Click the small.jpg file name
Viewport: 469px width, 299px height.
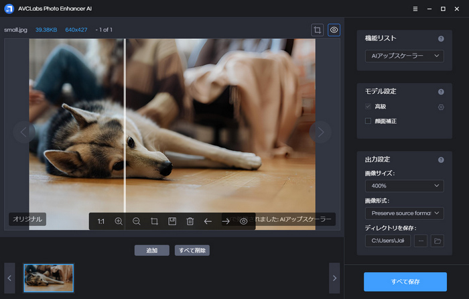[15, 30]
